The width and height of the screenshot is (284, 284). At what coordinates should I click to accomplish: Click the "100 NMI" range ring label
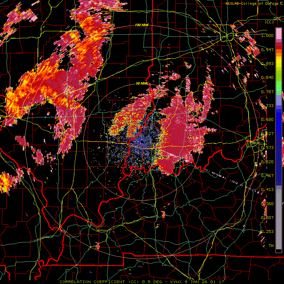tap(142, 25)
